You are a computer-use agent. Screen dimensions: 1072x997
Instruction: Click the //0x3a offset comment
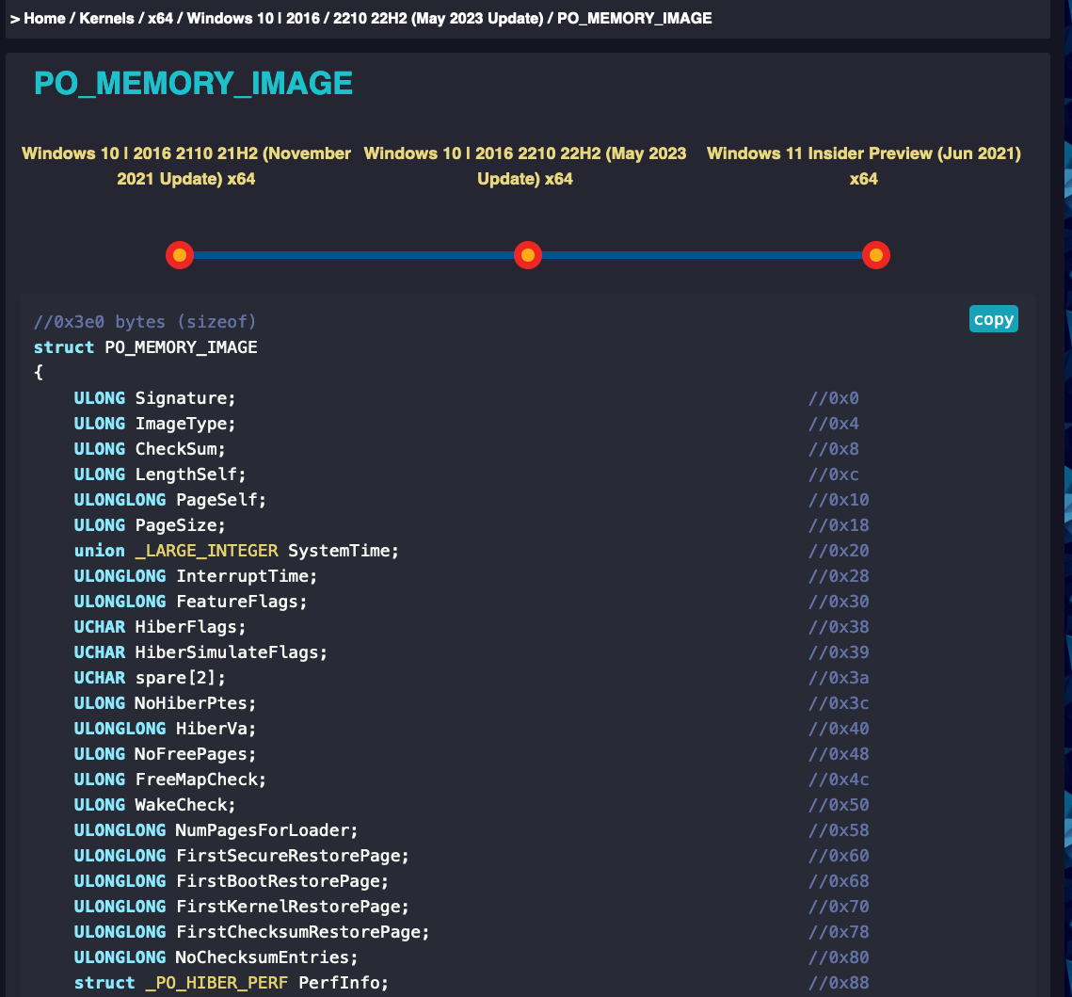click(839, 678)
